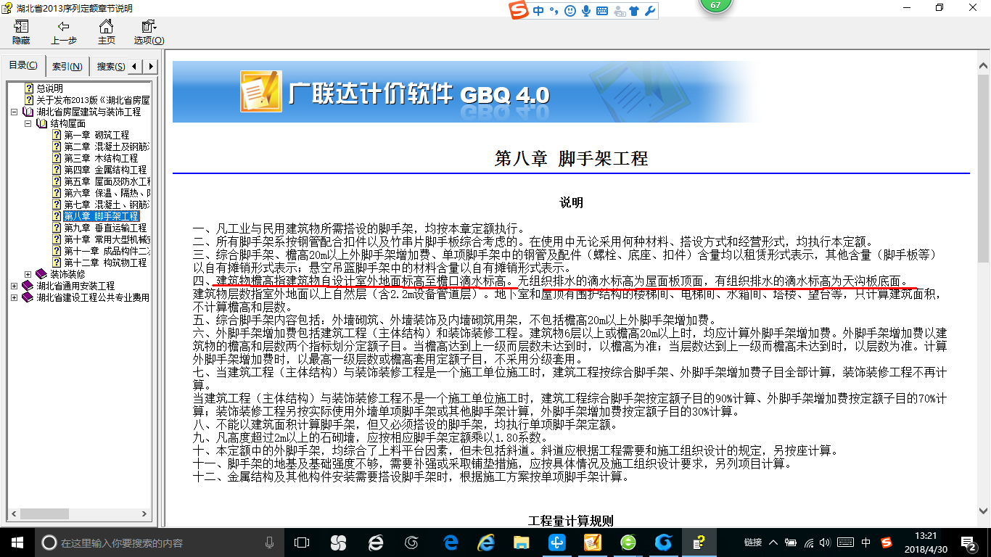
Task: Open the Sogou wrench toolbox icon
Action: [650, 11]
